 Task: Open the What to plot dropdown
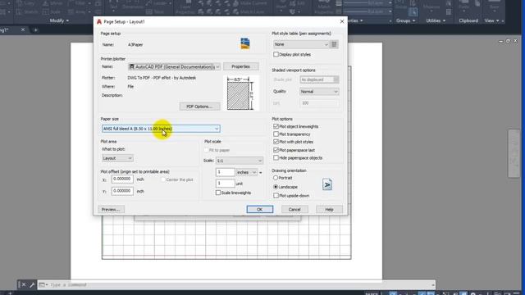(117, 158)
